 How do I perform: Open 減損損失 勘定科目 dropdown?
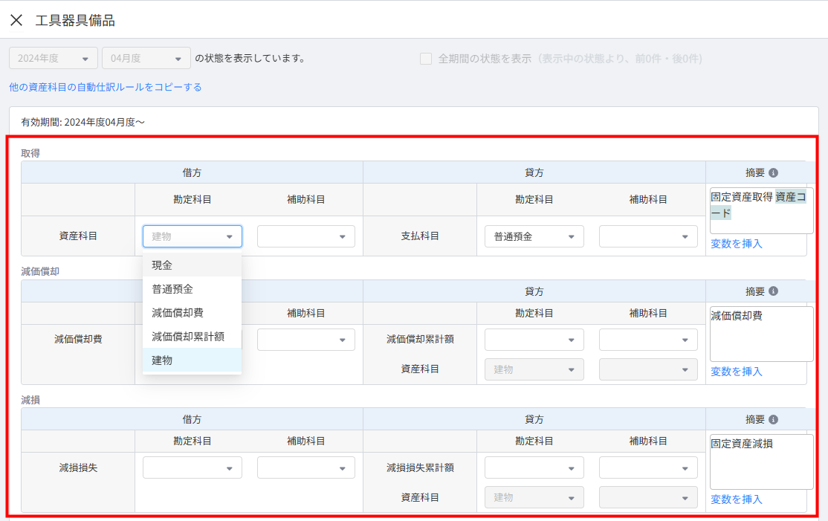click(192, 467)
